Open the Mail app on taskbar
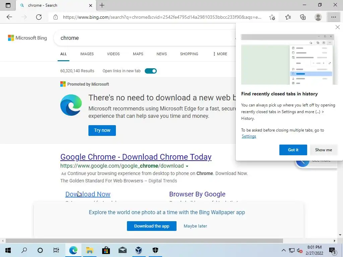 pyautogui.click(x=123, y=250)
